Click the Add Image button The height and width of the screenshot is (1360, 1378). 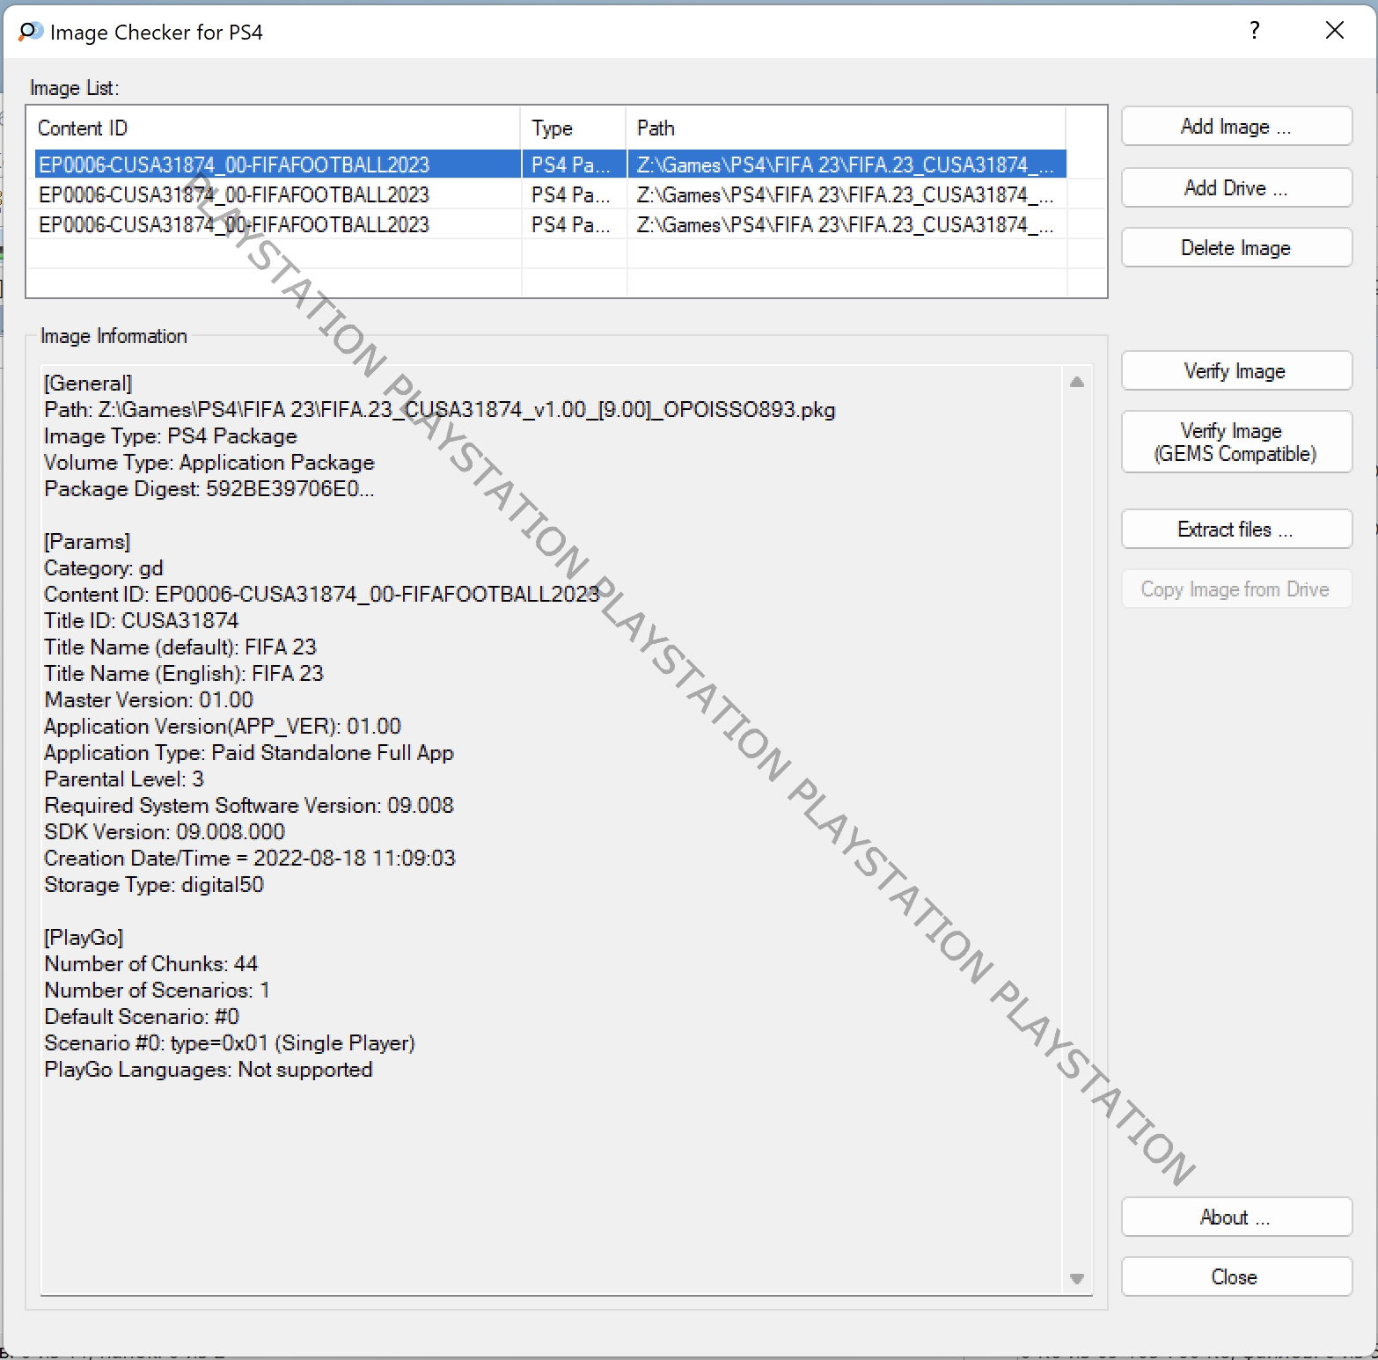coord(1235,127)
